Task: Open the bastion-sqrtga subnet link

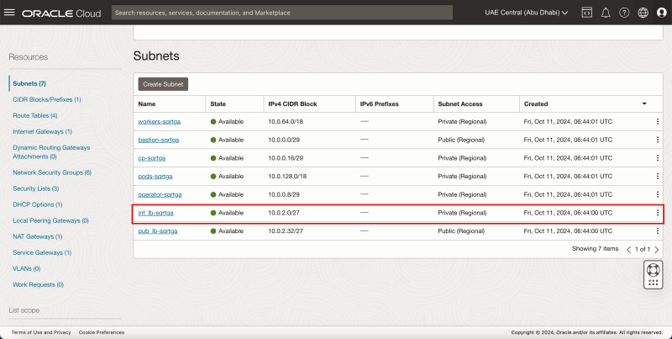Action: click(x=159, y=140)
